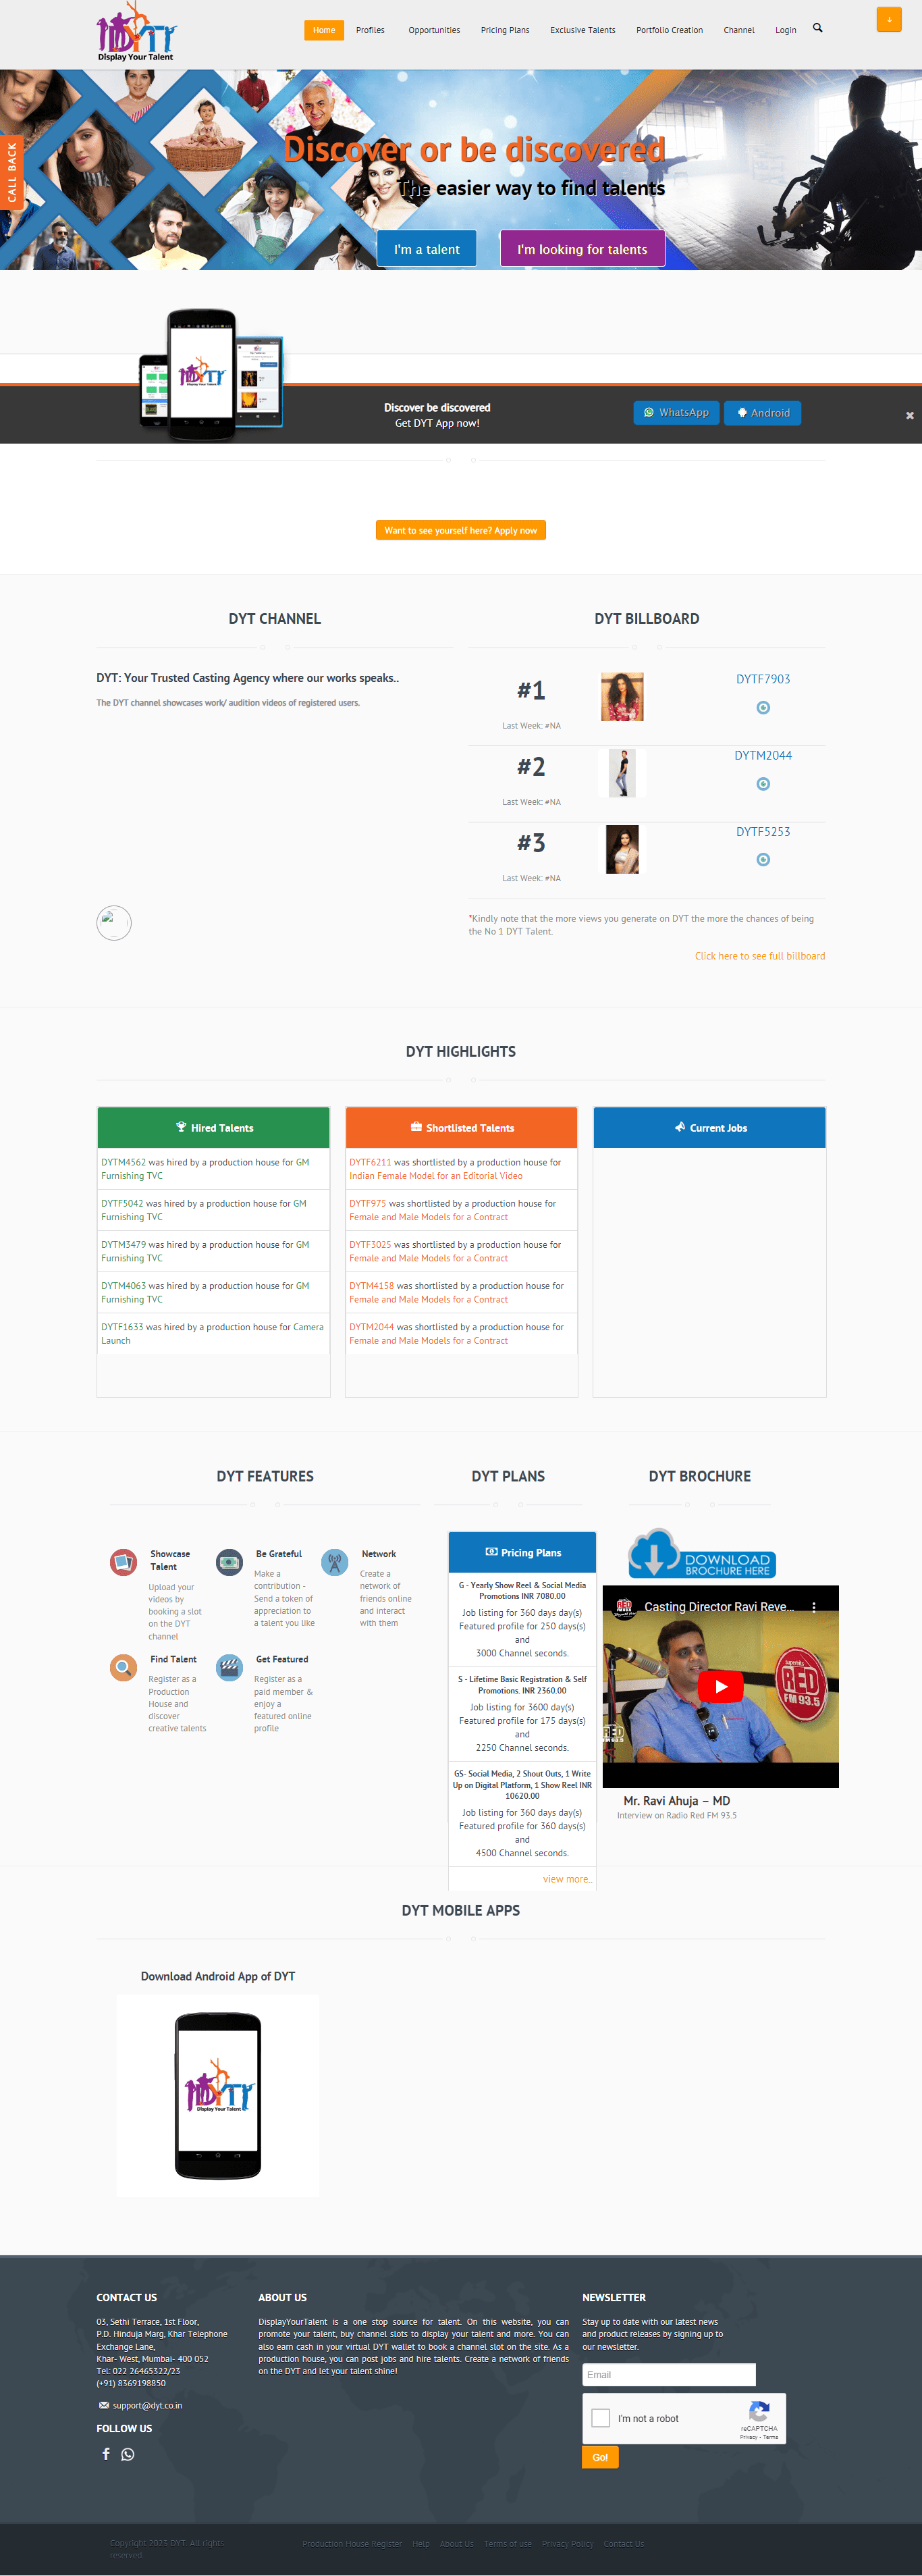Click the CALL BACK side tab

[x=12, y=172]
